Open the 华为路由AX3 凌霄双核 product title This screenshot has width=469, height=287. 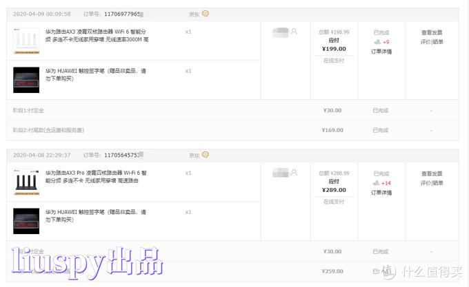pos(97,36)
